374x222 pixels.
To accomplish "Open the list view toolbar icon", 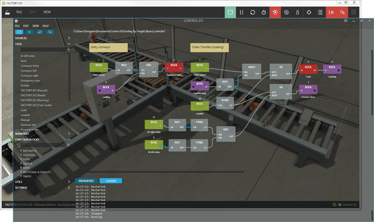I will [x=320, y=12].
